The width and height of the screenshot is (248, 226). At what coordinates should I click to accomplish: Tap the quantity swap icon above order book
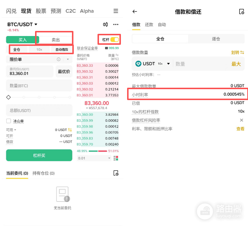[117, 55]
